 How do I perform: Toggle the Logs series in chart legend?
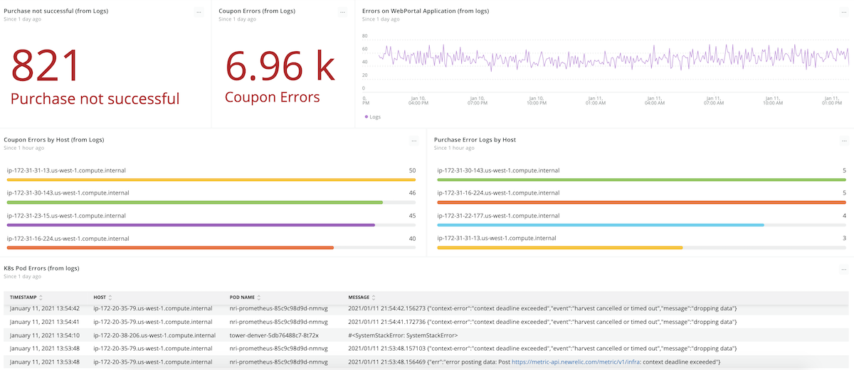pos(372,116)
